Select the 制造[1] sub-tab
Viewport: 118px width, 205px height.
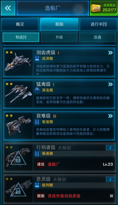21,37
